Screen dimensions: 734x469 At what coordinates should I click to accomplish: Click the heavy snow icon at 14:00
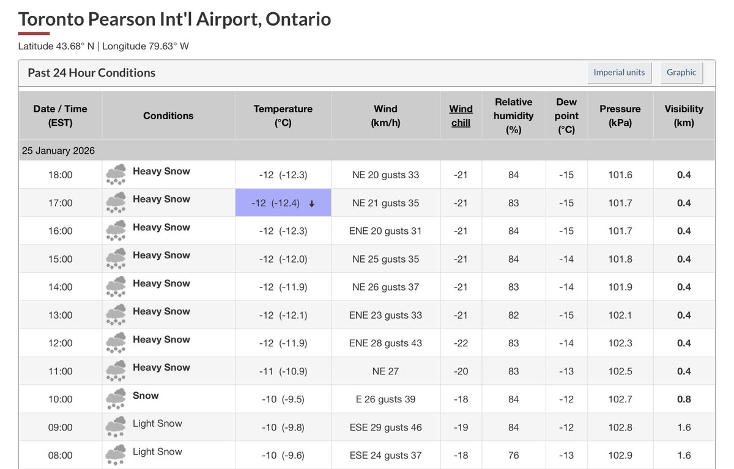116,286
